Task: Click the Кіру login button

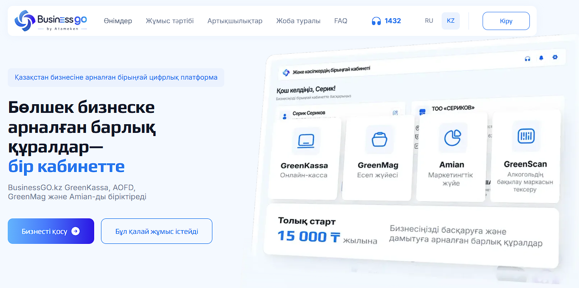Action: coord(506,21)
